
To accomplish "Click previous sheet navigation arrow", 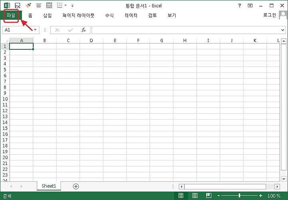I will (x=11, y=186).
